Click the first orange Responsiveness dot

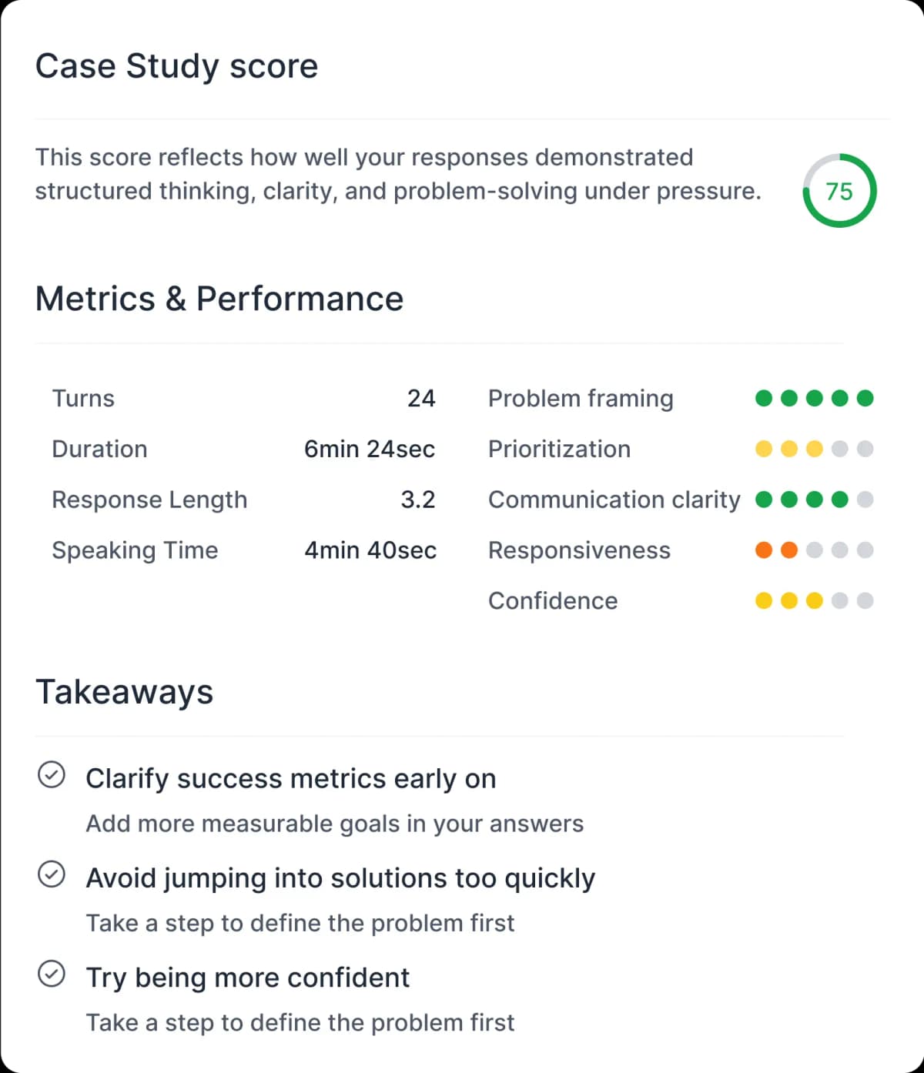click(763, 550)
